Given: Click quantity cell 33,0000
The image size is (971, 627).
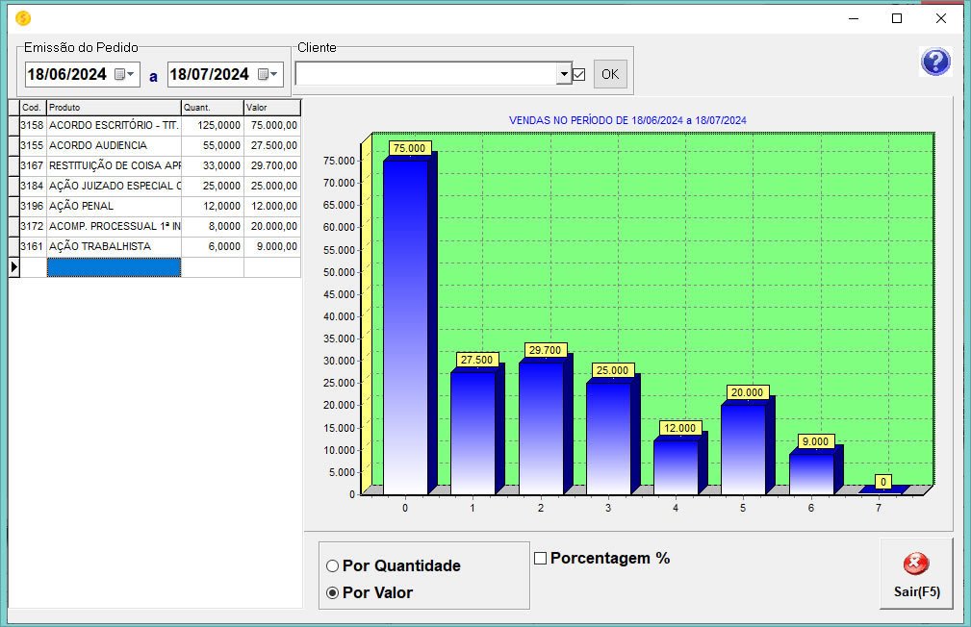Looking at the screenshot, I should 213,165.
